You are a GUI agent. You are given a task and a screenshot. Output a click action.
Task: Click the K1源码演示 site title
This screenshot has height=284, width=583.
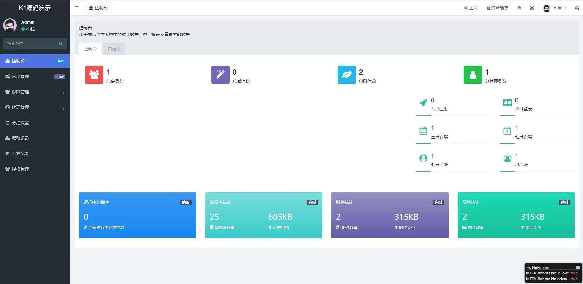click(35, 8)
